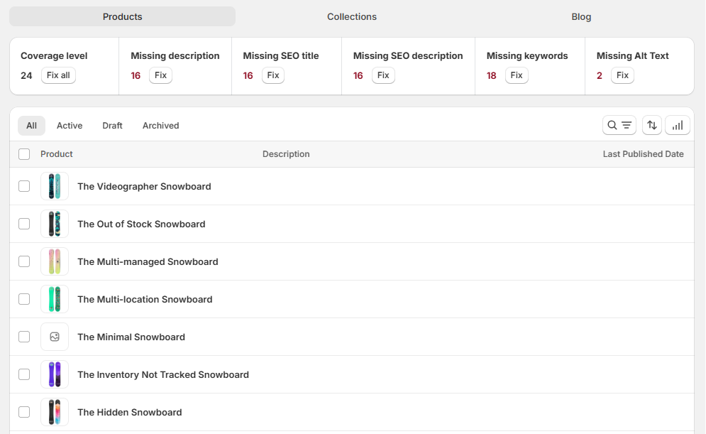
Task: Open the Videographer Snowboard thumbnail
Action: (55, 186)
